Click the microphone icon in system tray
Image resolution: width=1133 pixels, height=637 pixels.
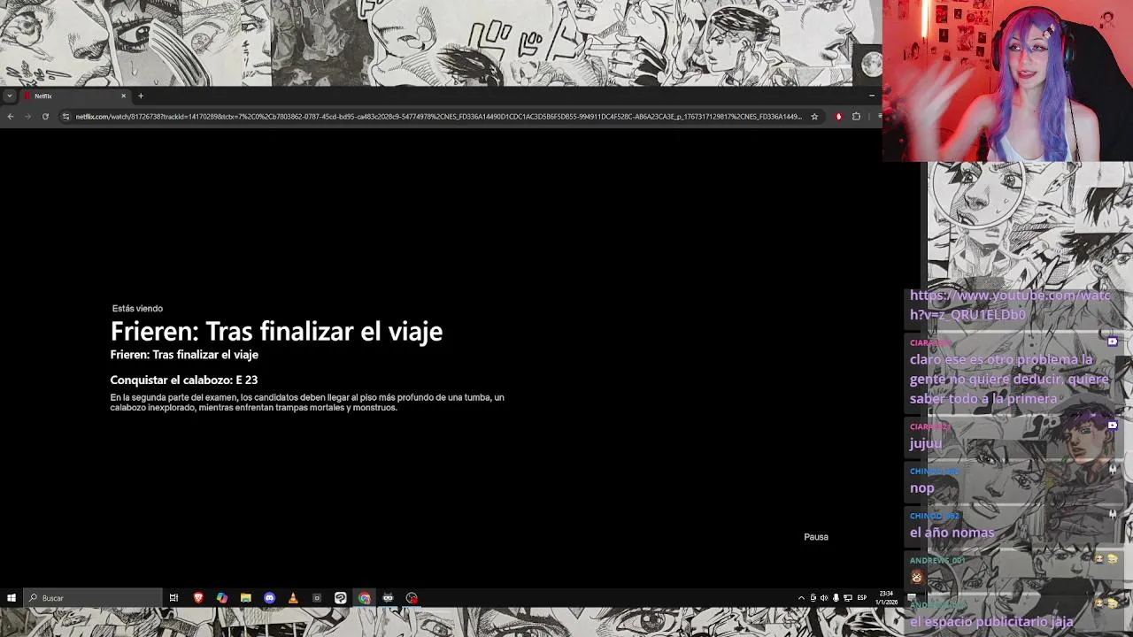[836, 598]
